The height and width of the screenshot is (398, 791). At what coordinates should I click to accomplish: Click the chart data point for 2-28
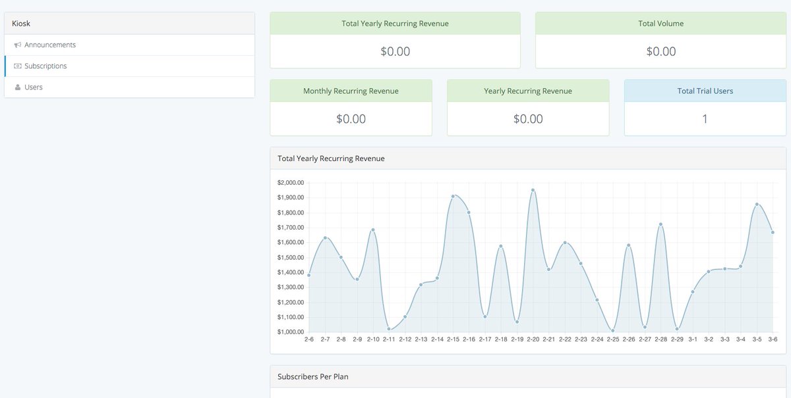coord(660,224)
